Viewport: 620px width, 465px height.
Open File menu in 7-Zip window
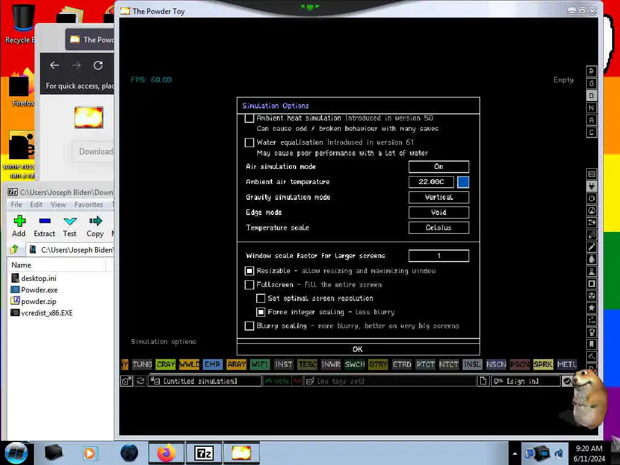pyautogui.click(x=16, y=205)
